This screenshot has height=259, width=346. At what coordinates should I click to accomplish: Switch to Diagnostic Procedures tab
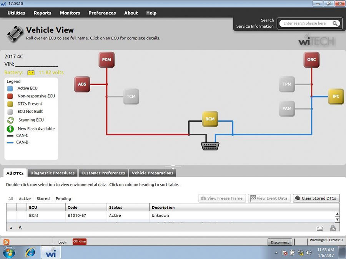tap(53, 173)
